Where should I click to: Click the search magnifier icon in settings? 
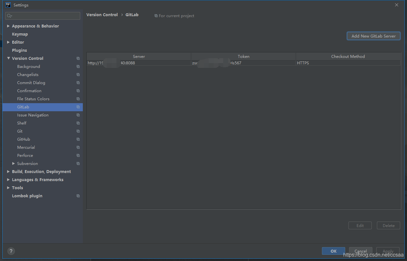pyautogui.click(x=9, y=16)
